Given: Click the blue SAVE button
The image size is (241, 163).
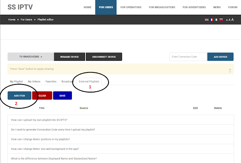Looking at the screenshot, I should (63, 95).
